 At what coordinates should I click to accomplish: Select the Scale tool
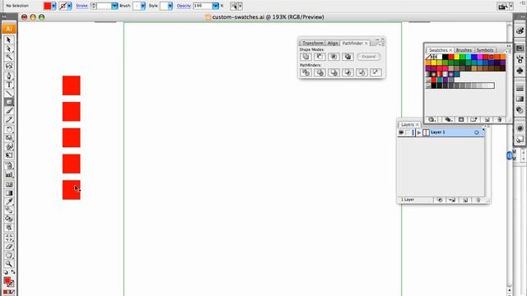[9, 138]
